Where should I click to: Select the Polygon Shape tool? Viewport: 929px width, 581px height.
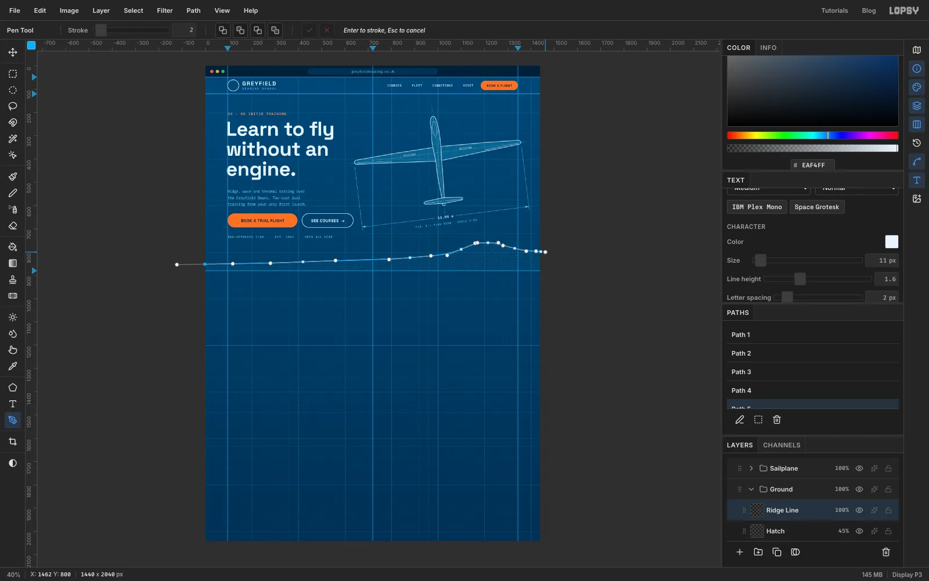tap(12, 388)
